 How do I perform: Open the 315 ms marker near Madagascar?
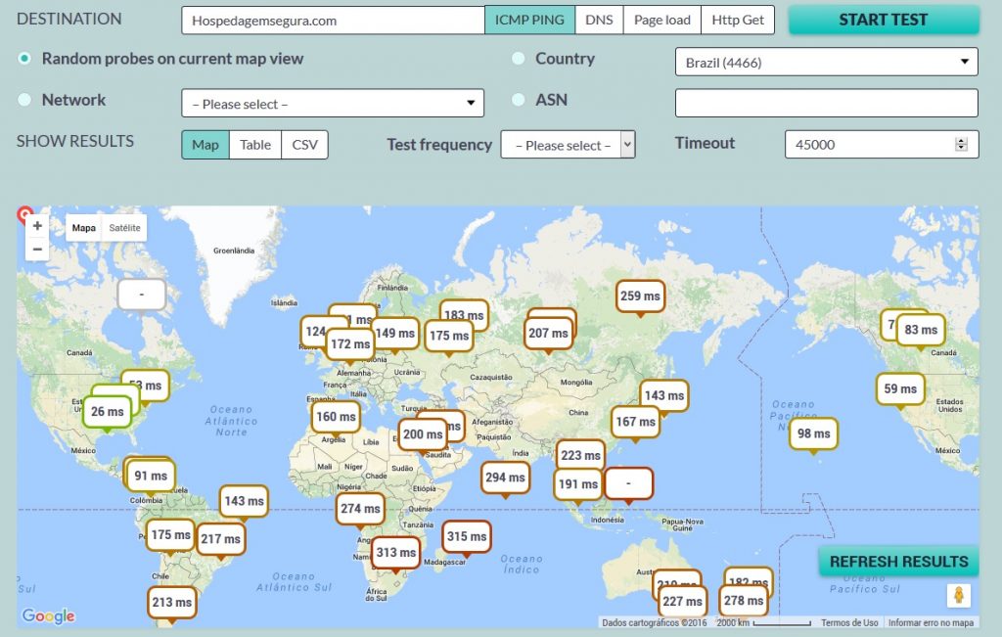coord(466,536)
